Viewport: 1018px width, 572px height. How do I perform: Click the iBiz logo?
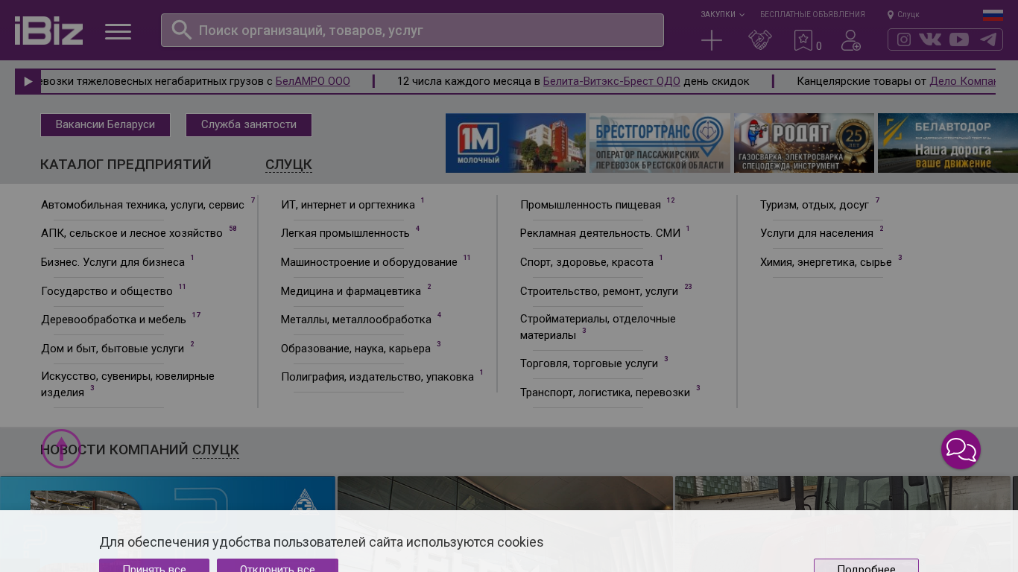click(x=48, y=31)
